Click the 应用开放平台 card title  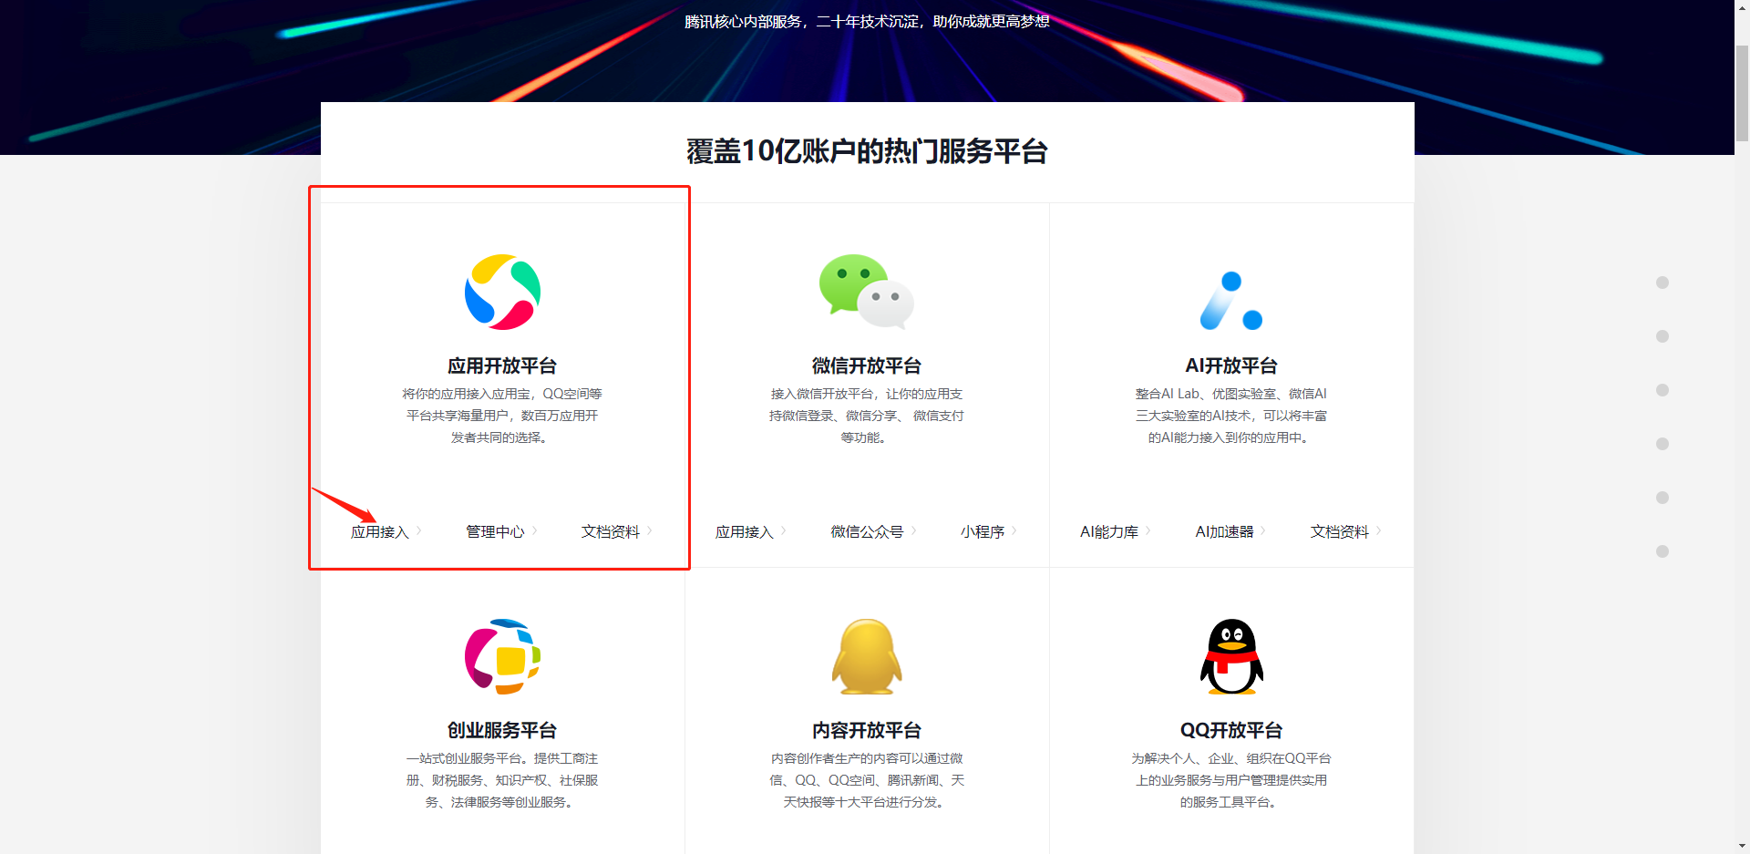coord(502,365)
